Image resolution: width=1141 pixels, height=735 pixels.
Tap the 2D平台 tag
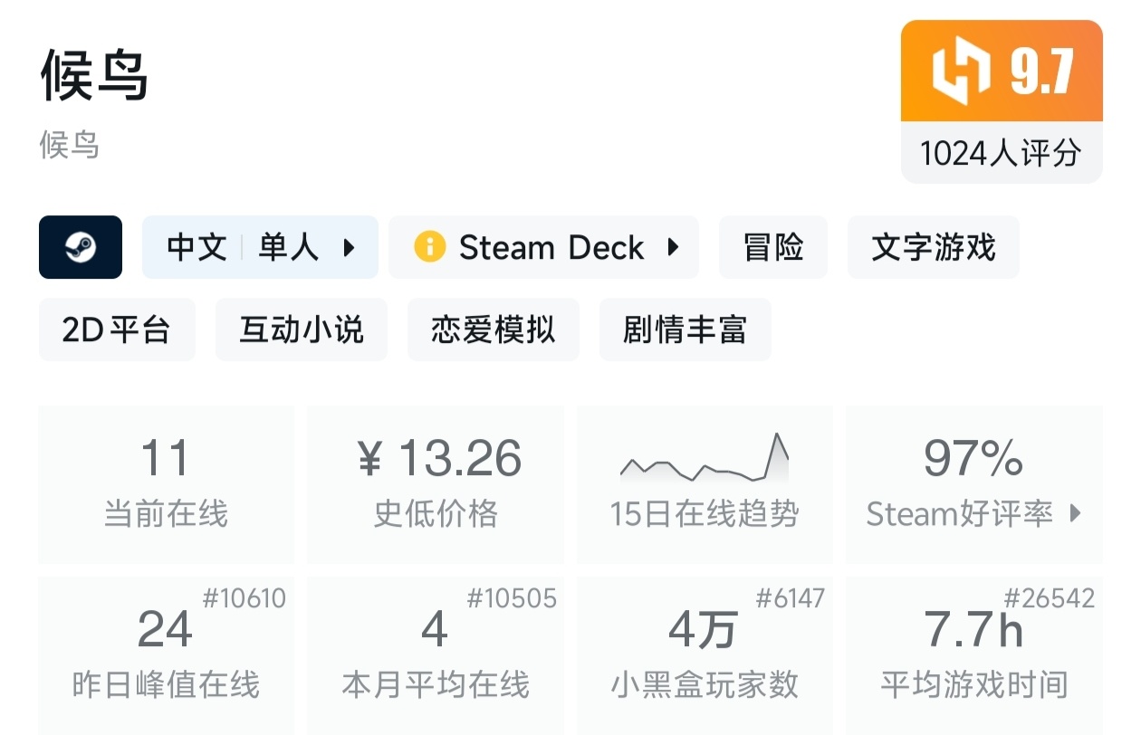pos(117,329)
